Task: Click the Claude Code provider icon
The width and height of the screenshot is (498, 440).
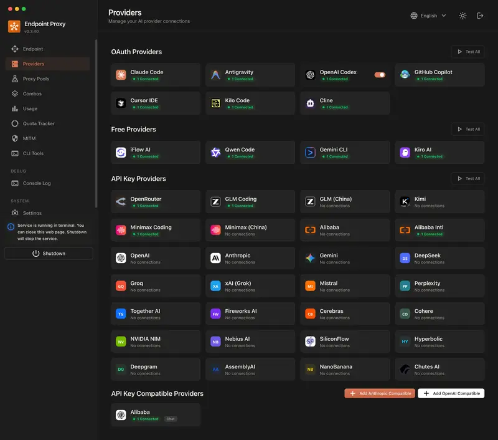Action: click(x=121, y=75)
